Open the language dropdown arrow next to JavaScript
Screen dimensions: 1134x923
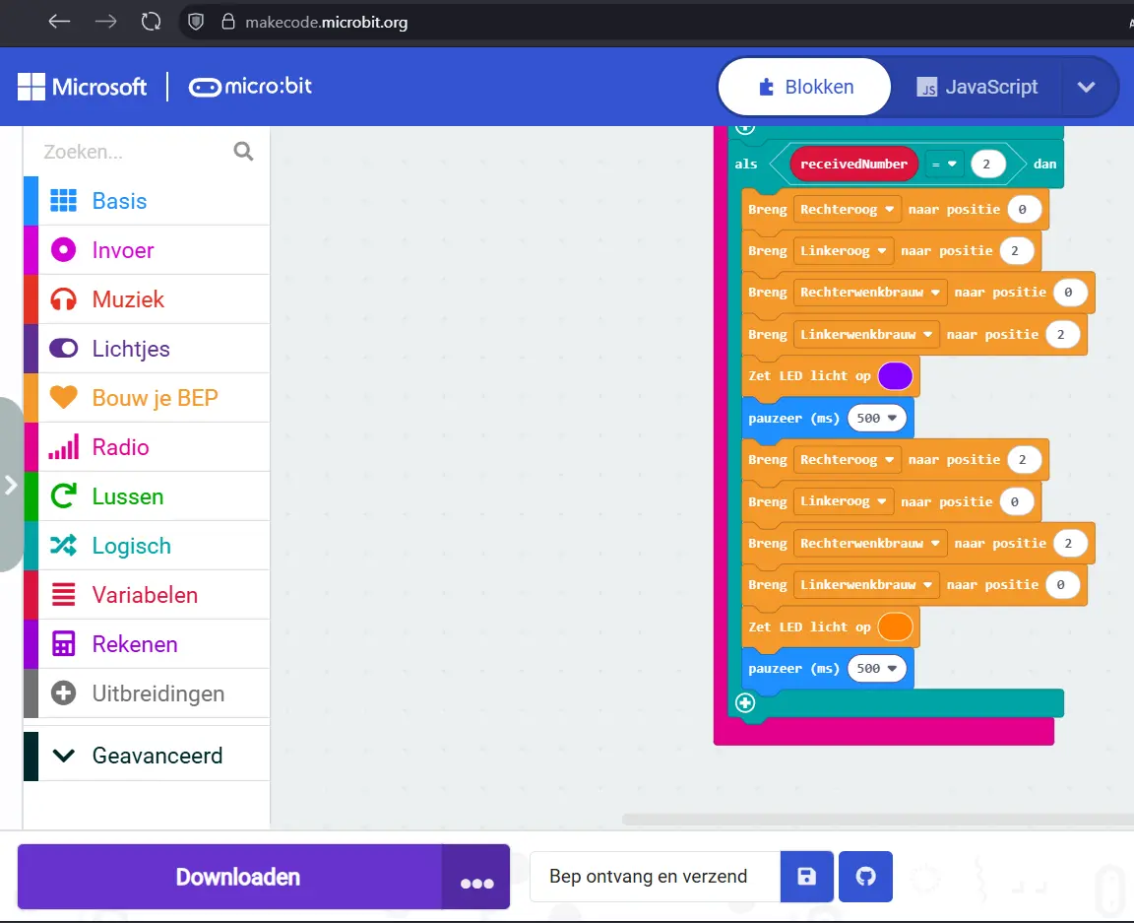click(x=1086, y=87)
